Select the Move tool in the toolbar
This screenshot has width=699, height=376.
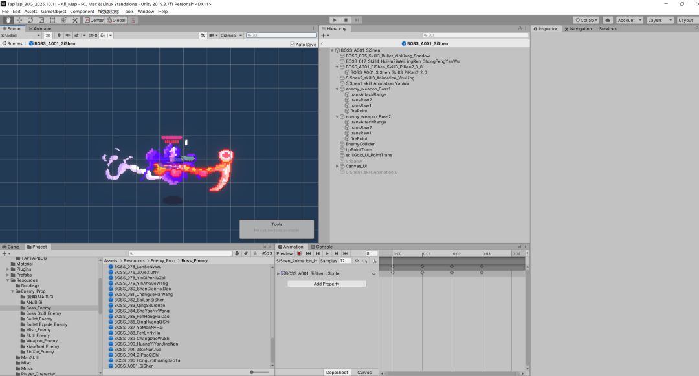coord(19,20)
